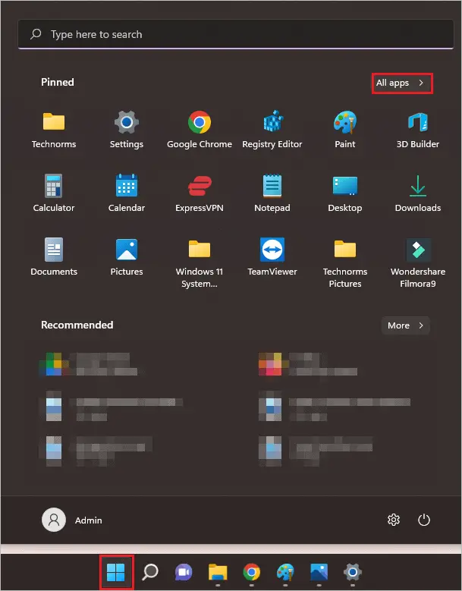
Task: Open the bottom-right recommended file
Action: click(x=316, y=451)
